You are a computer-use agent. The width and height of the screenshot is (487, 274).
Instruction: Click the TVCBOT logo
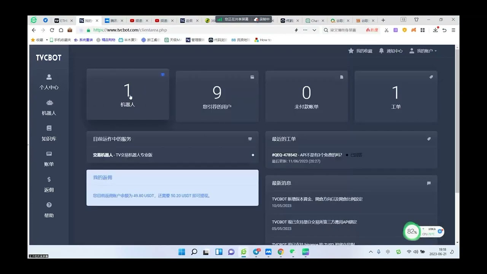(x=49, y=58)
